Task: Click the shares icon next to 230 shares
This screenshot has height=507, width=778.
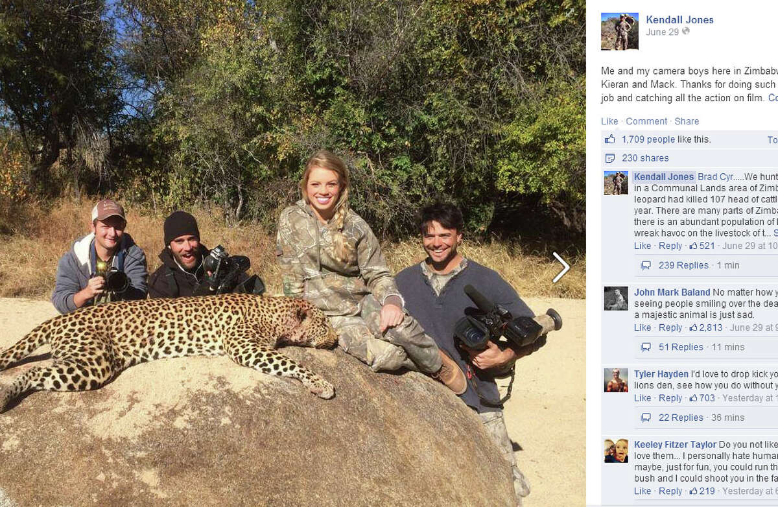Action: [609, 158]
